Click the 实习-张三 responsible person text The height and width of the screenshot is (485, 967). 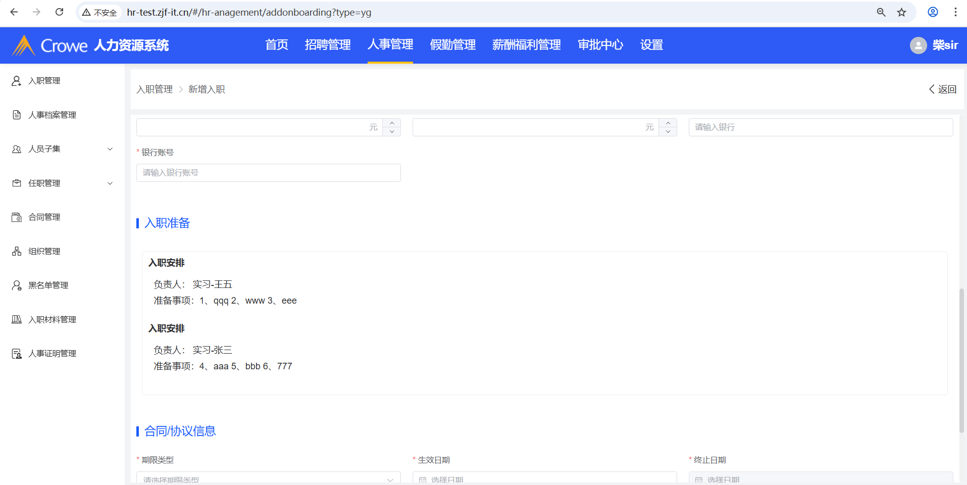click(x=212, y=350)
